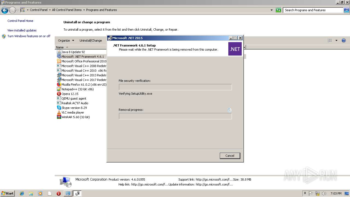Expand dropdown arrow after Control Panel breadcrumb
Image resolution: width=350 pixels, height=197 pixels.
pyautogui.click(x=50, y=10)
